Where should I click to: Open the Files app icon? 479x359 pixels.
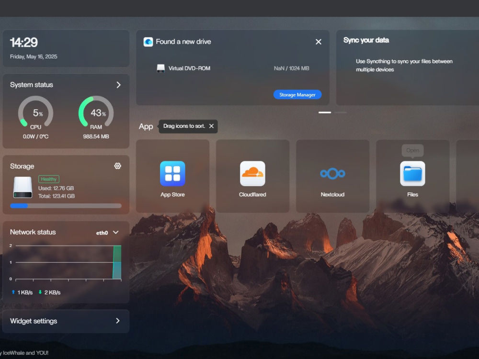point(412,173)
